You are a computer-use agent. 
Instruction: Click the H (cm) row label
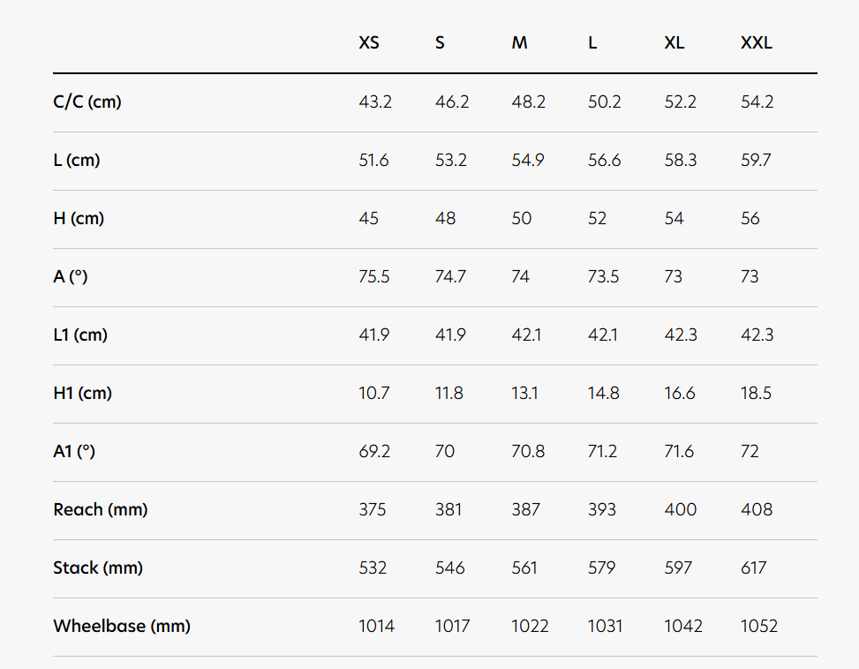[79, 218]
